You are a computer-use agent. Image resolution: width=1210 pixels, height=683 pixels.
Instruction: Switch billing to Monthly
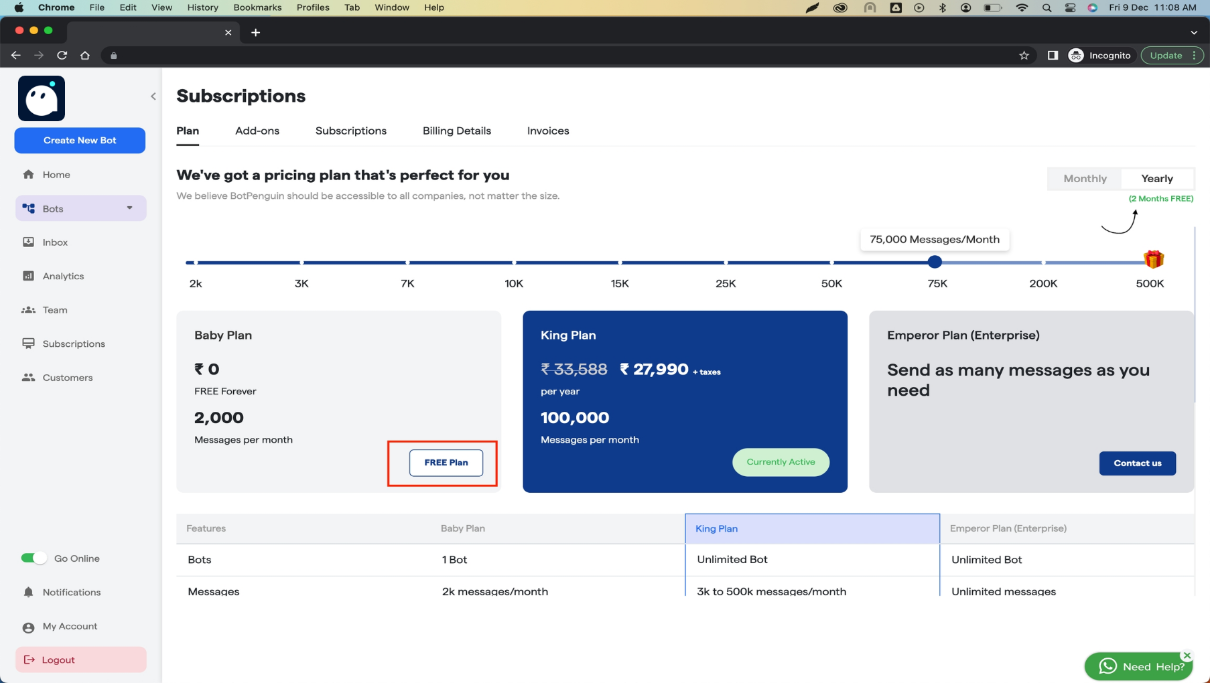1085,179
